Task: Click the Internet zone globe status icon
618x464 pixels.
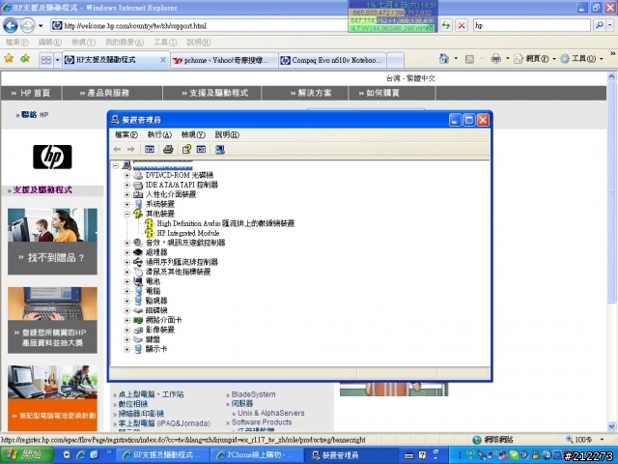Action: pyautogui.click(x=477, y=440)
